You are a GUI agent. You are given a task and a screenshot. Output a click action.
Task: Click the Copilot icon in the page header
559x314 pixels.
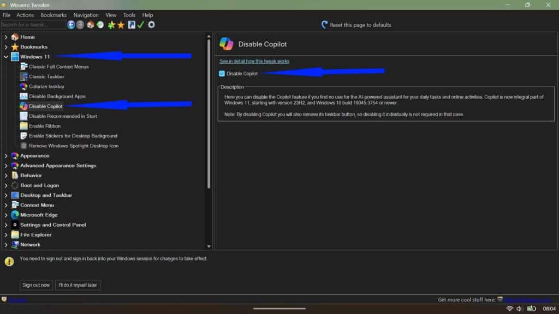[225, 44]
